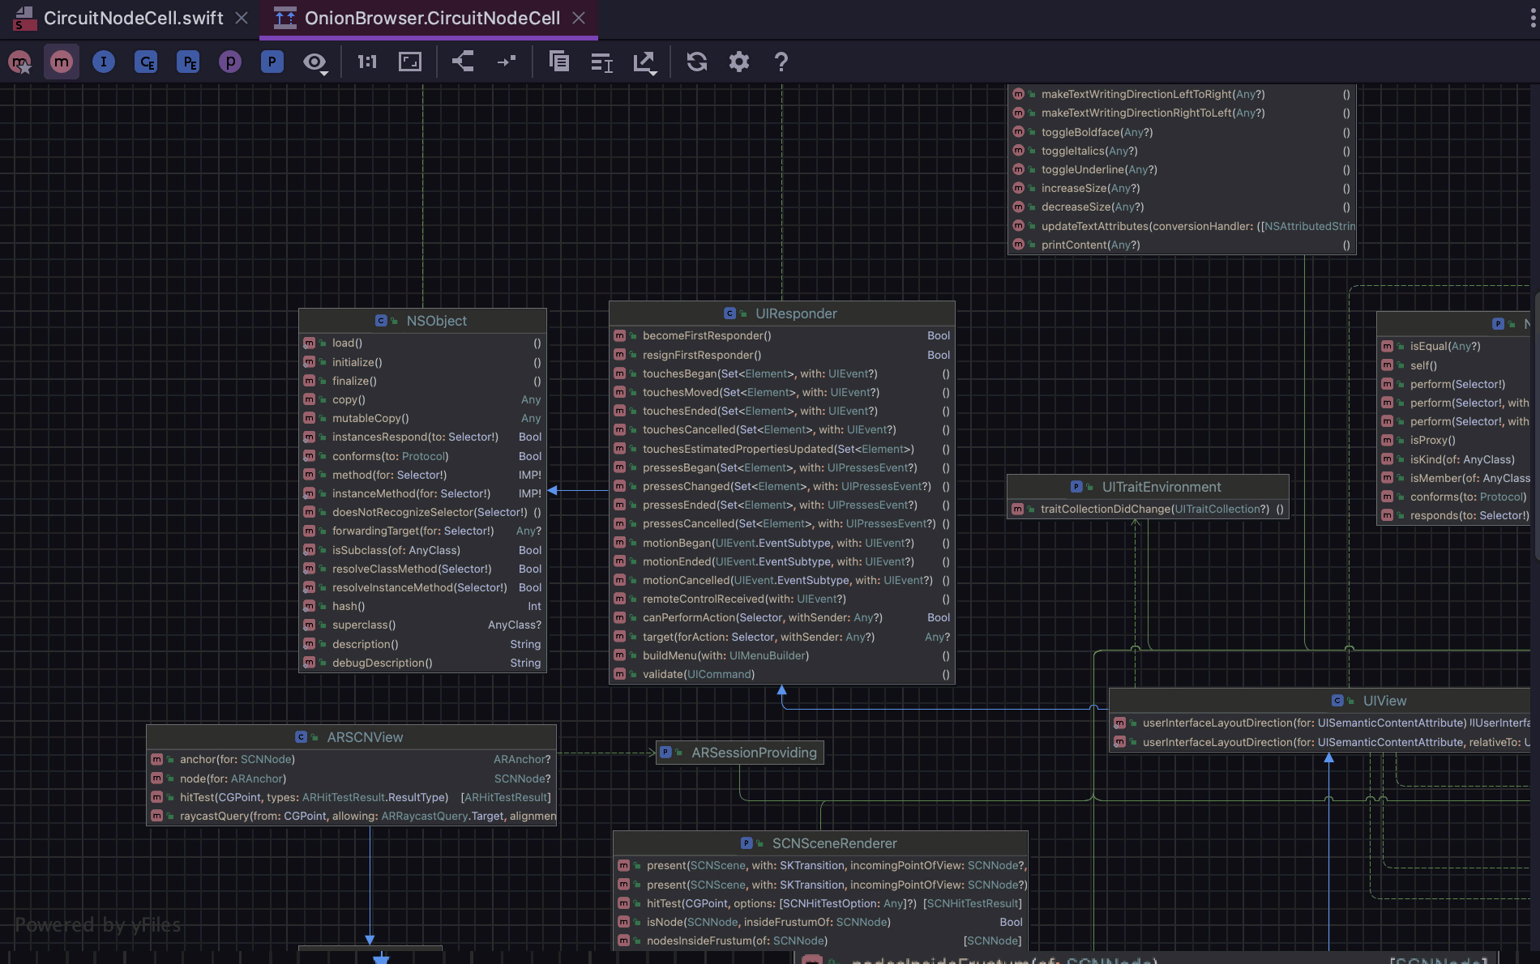Toggle the constructors filter button
This screenshot has width=1540, height=964.
coord(19,62)
